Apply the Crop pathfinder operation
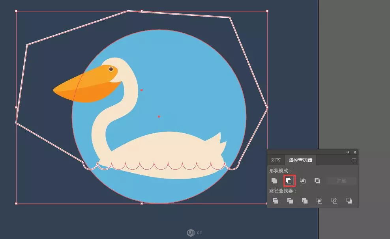This screenshot has height=239, width=390. [x=319, y=201]
